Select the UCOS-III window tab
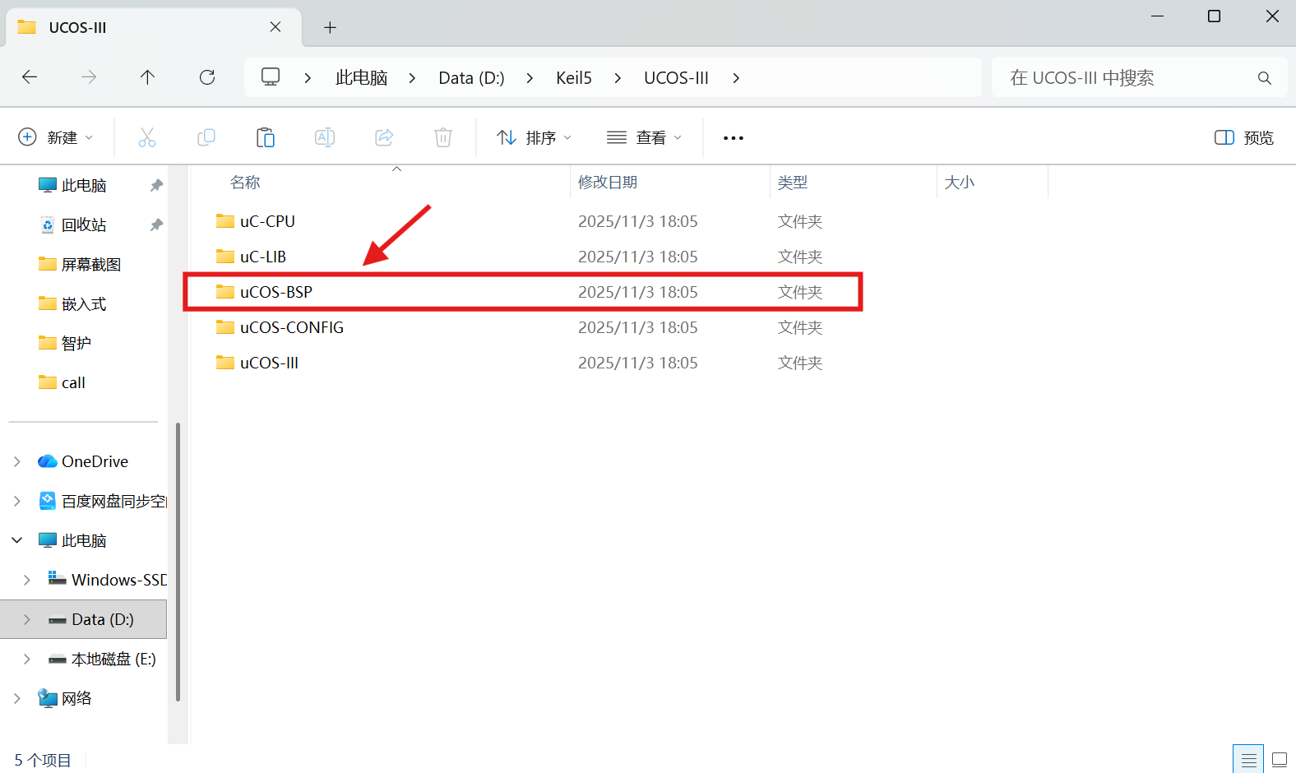Image resolution: width=1296 pixels, height=773 pixels. pos(154,27)
